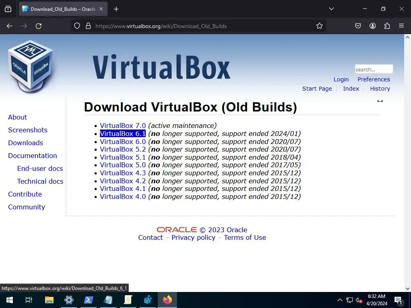411x308 pixels.
Task: Click the address bar URL
Action: 161,26
